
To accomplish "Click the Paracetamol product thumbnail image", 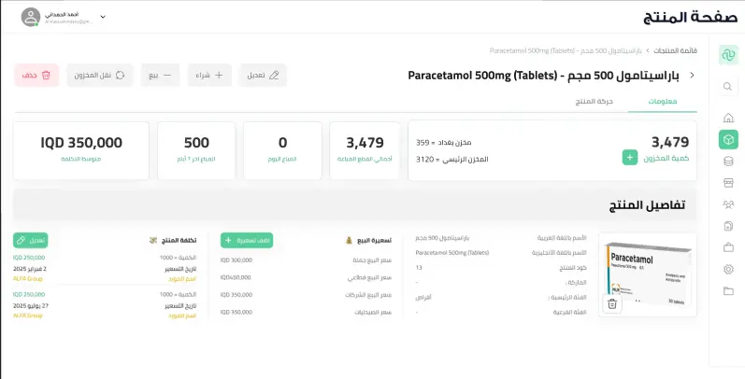I will click(x=648, y=274).
